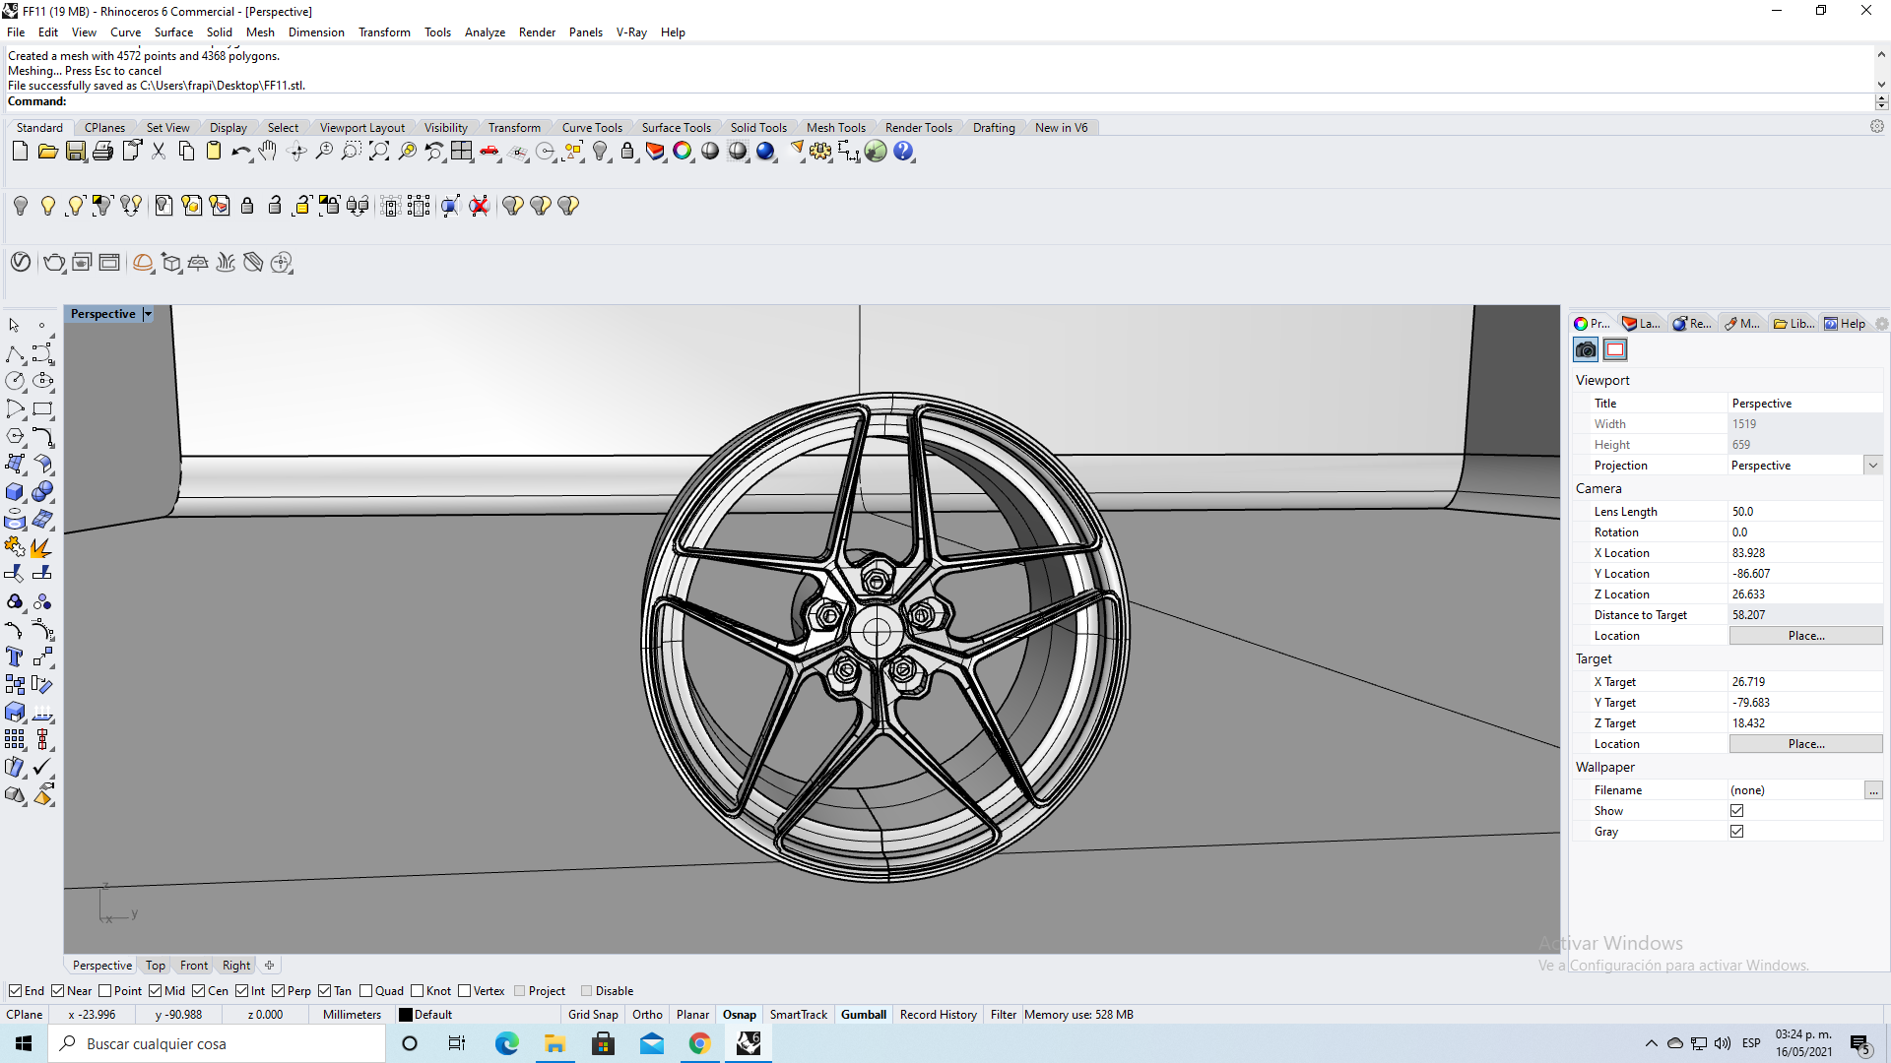
Task: Select the Pan hand tool
Action: [268, 152]
